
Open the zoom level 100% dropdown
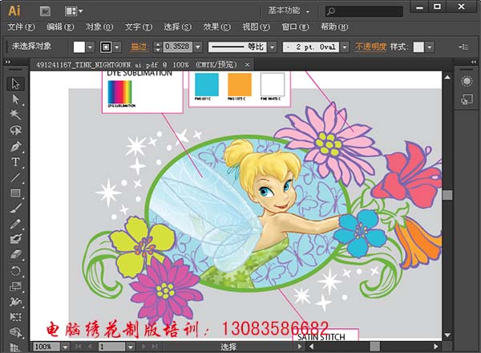tap(65, 347)
